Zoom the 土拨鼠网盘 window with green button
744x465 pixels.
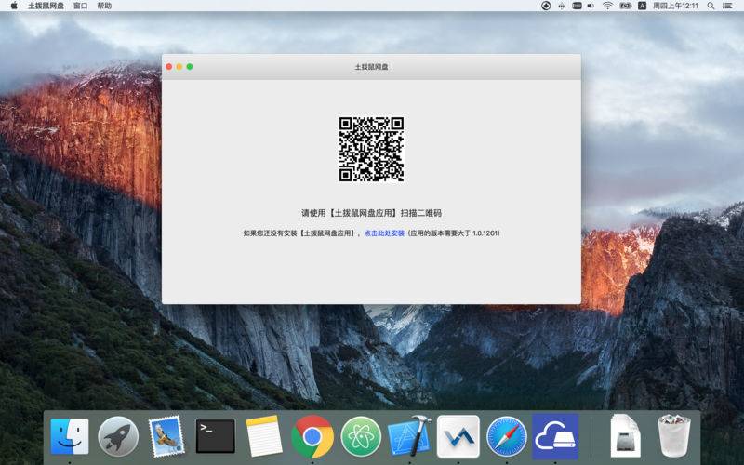pos(190,66)
